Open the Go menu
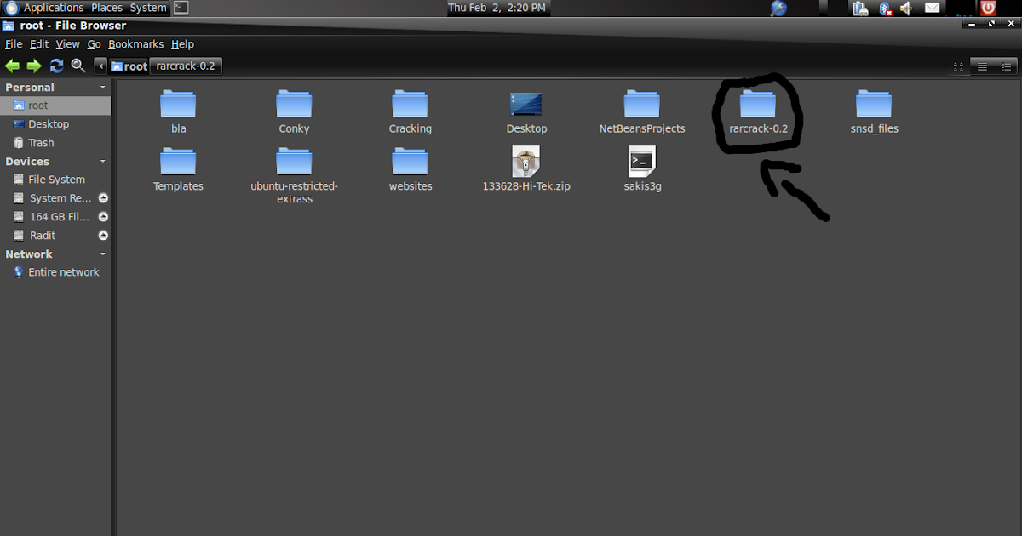The height and width of the screenshot is (536, 1022). point(94,44)
